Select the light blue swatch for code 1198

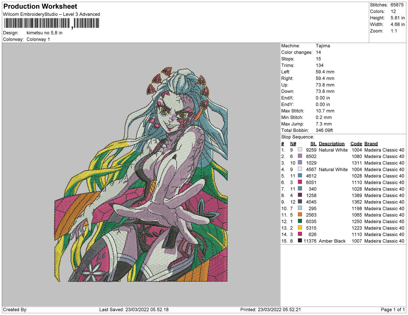300,208
